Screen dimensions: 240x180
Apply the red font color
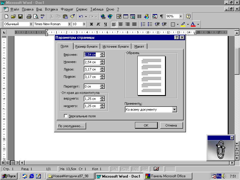point(193,24)
